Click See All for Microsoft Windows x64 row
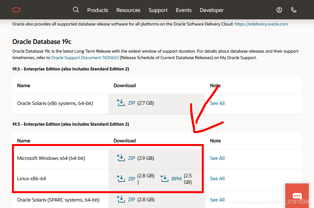314x208 pixels. coord(217,158)
